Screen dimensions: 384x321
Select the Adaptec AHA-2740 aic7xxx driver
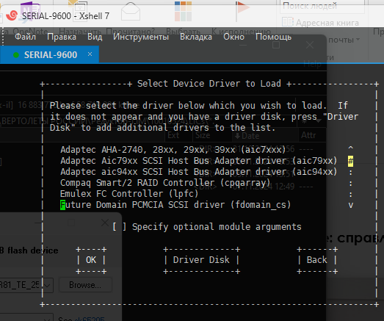tap(173, 149)
